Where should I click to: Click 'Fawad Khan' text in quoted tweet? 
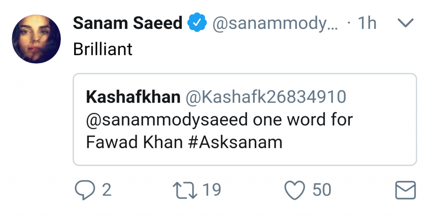(x=134, y=142)
